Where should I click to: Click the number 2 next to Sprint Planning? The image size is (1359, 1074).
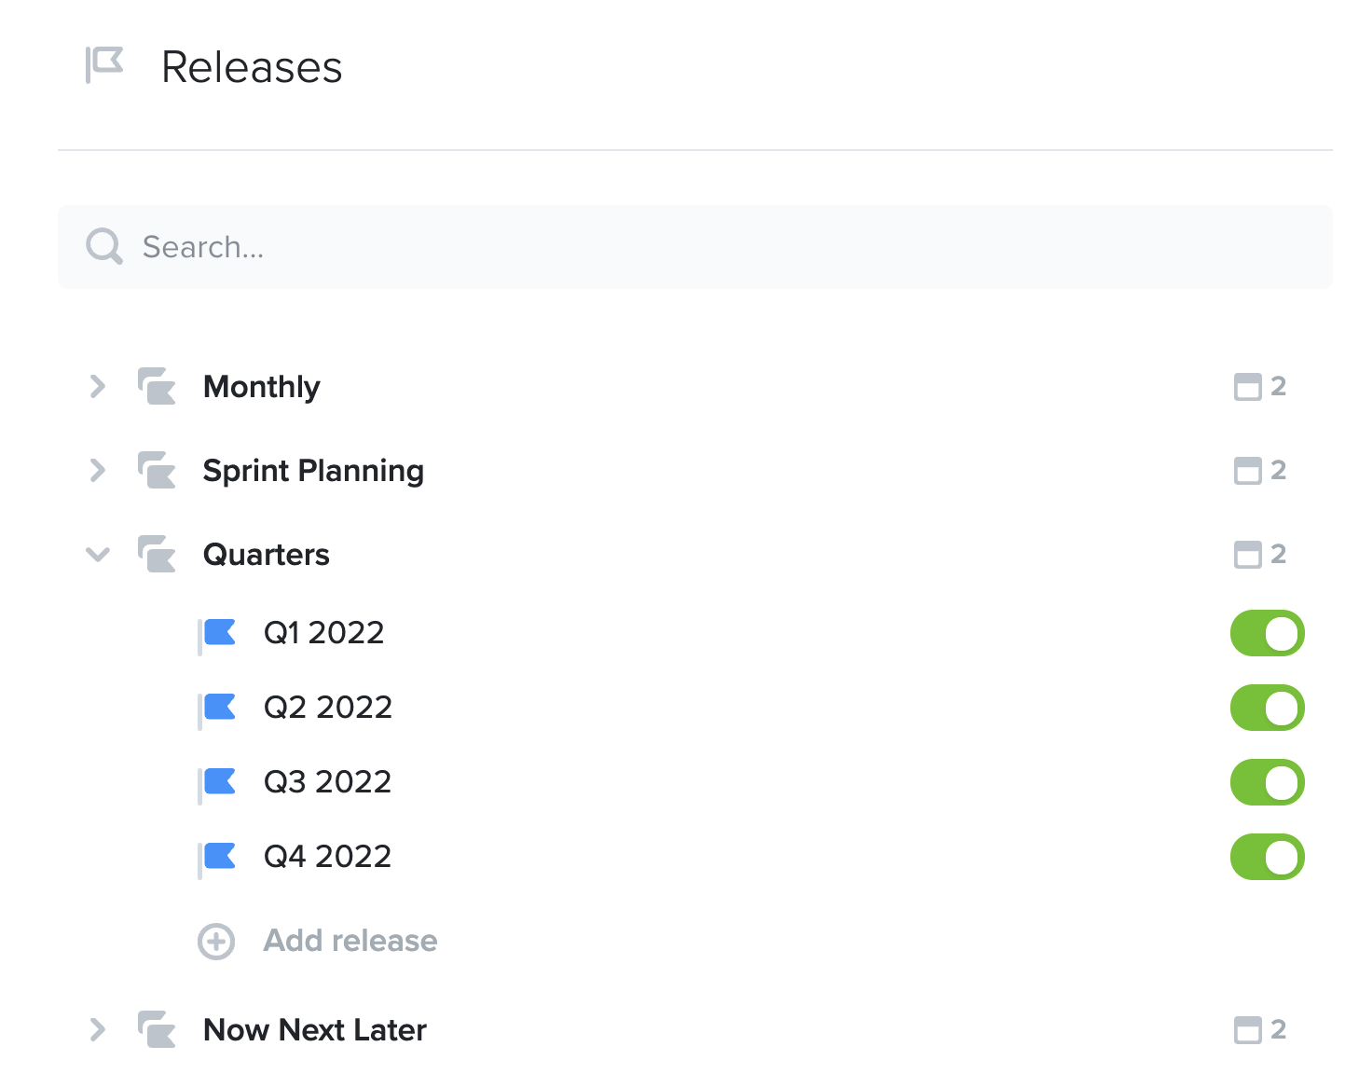coord(1279,470)
